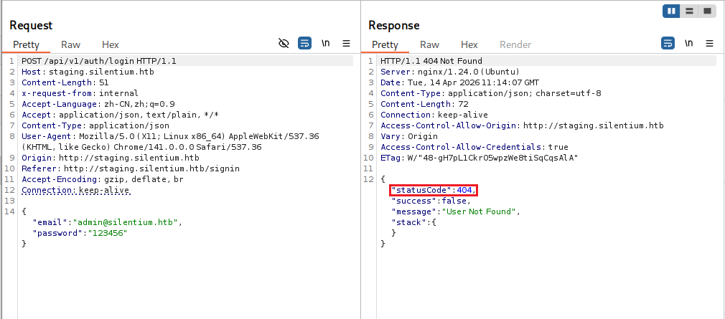This screenshot has width=725, height=319.
Task: Toggle word wrap in the Response panel
Action: pyautogui.click(x=668, y=43)
